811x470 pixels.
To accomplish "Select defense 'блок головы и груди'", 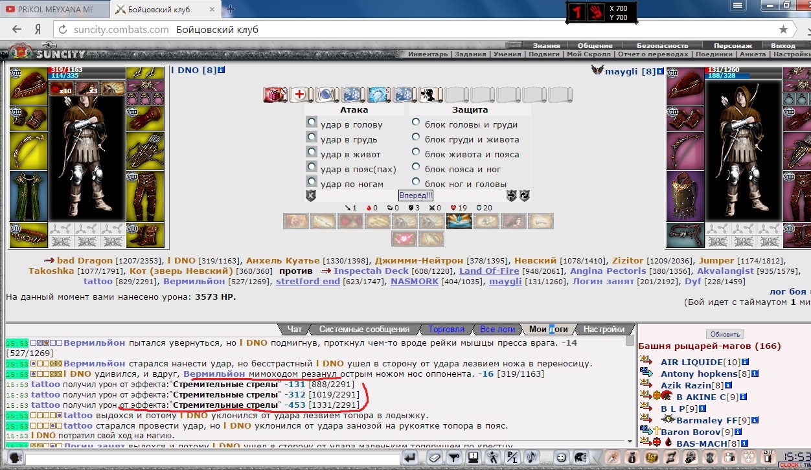I will [x=415, y=122].
